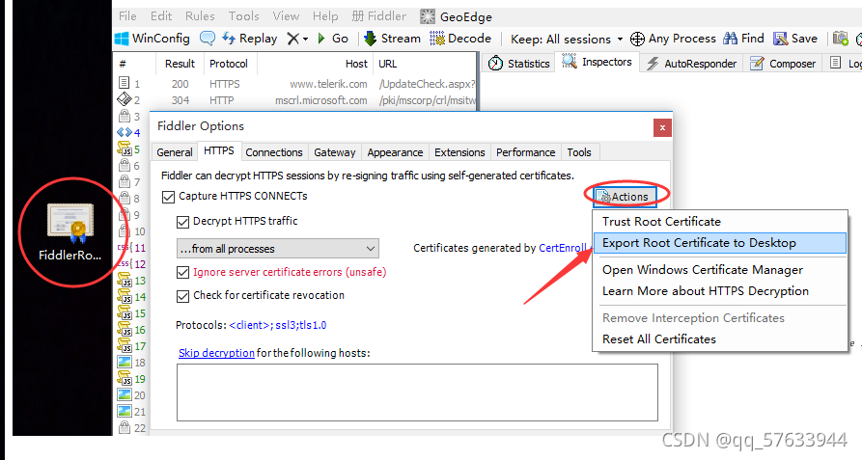The image size is (862, 460).
Task: Click the protocols <client>;ssl3;tls1.0 link
Action: click(278, 325)
